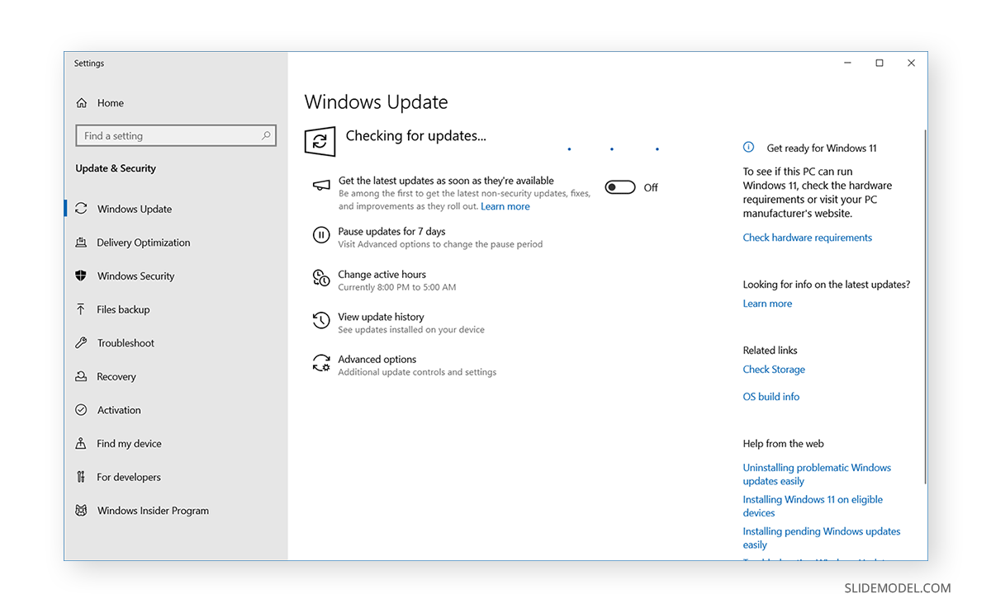Click the Recovery sidebar icon
This screenshot has width=991, height=613.
click(x=81, y=376)
